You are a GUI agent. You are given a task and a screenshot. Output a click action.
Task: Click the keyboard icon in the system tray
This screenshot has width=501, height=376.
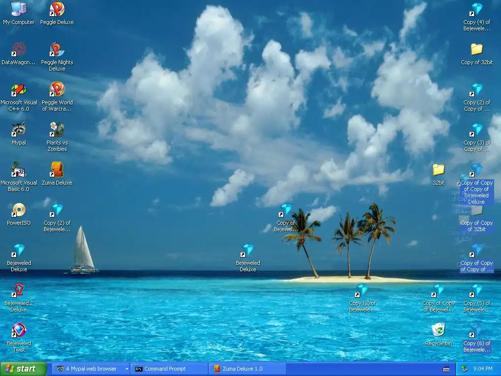click(446, 369)
